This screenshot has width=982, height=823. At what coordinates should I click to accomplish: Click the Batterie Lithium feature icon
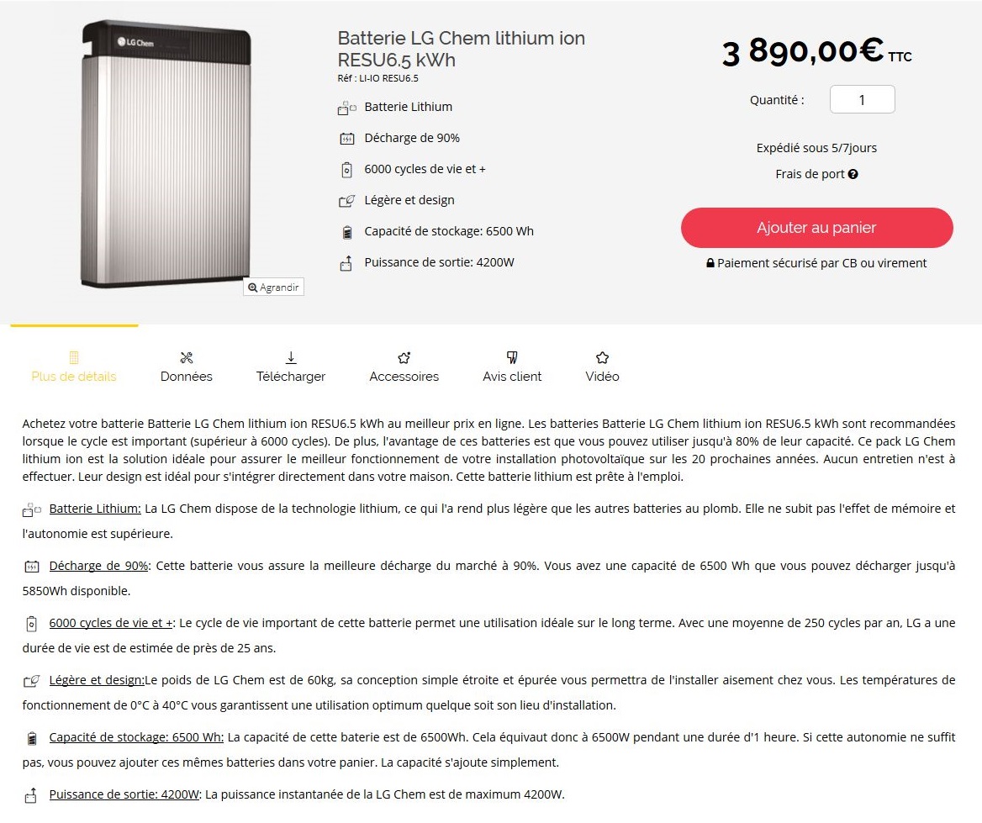click(346, 108)
